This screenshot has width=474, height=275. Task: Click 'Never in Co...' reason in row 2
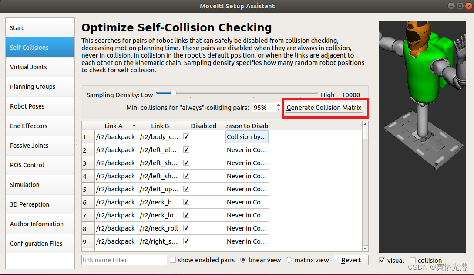pos(247,150)
